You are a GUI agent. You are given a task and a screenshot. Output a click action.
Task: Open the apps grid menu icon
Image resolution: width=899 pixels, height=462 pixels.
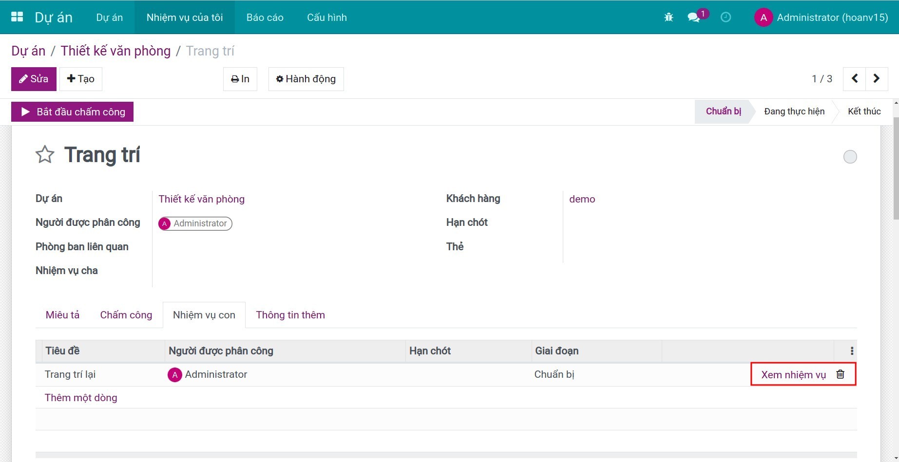tap(17, 17)
